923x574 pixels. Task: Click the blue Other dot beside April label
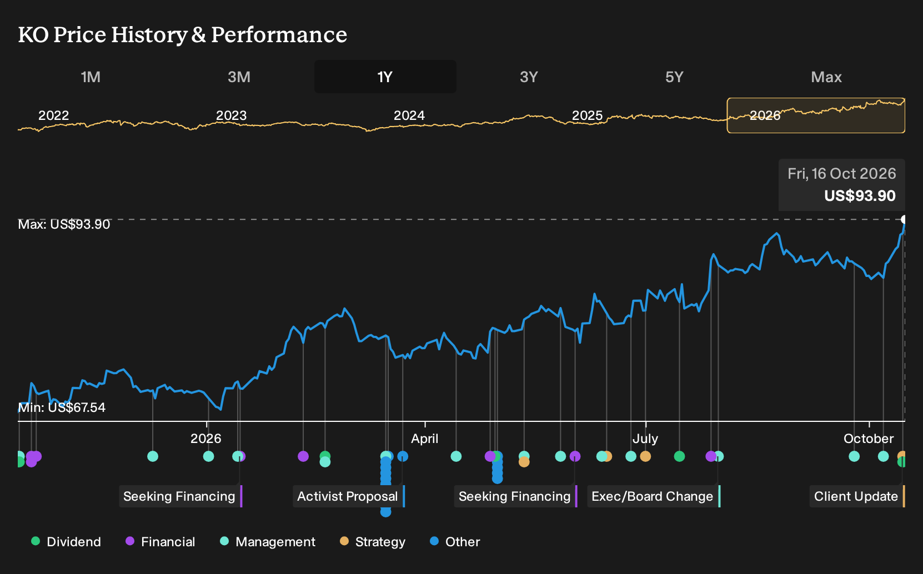[403, 456]
